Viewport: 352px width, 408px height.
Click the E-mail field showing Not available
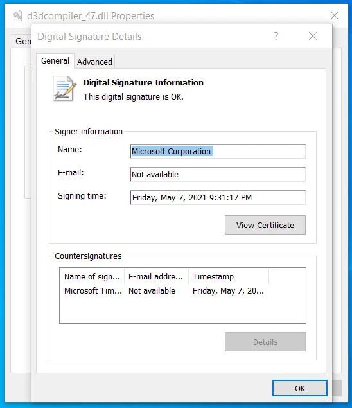(218, 174)
